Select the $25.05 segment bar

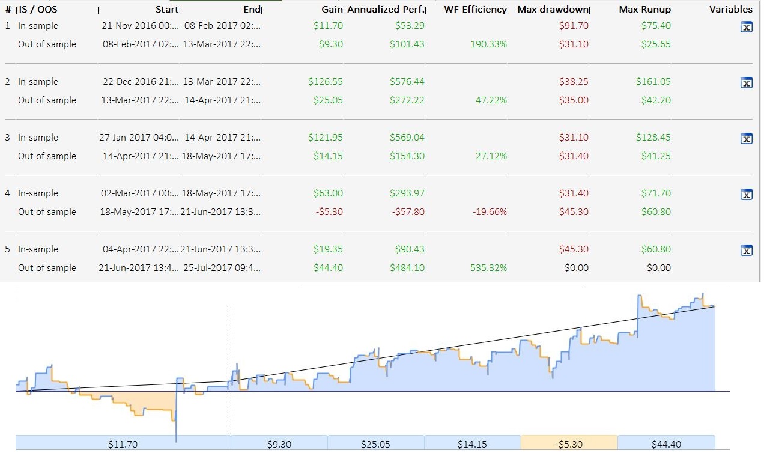pyautogui.click(x=375, y=444)
